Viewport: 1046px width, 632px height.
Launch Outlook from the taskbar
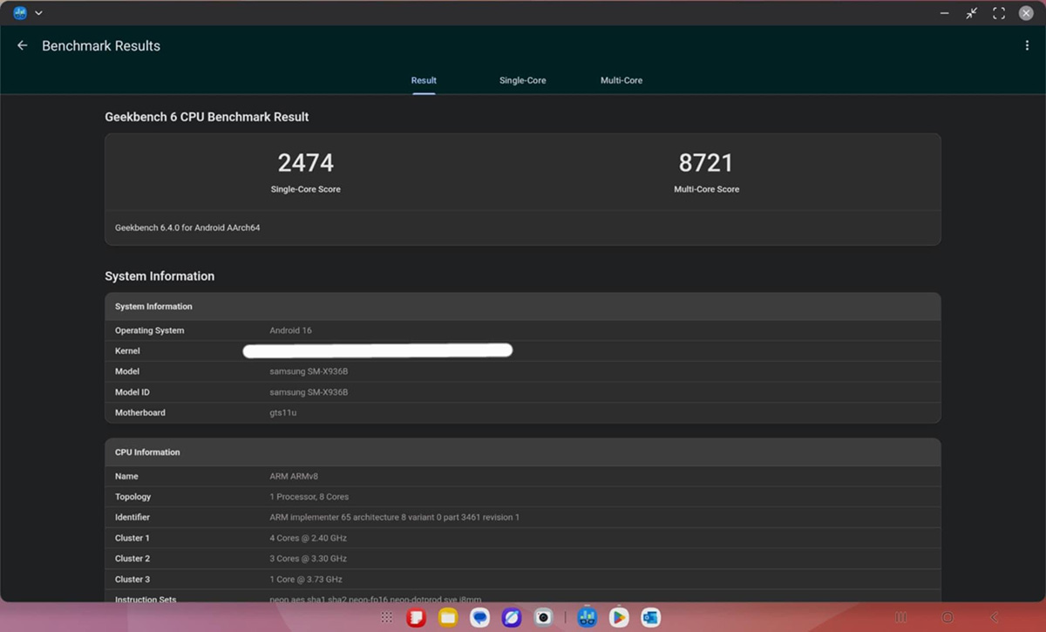[x=651, y=617]
